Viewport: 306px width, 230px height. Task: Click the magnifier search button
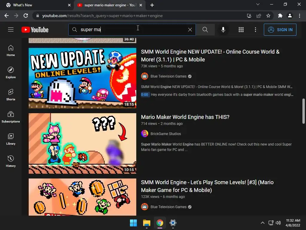point(205,30)
